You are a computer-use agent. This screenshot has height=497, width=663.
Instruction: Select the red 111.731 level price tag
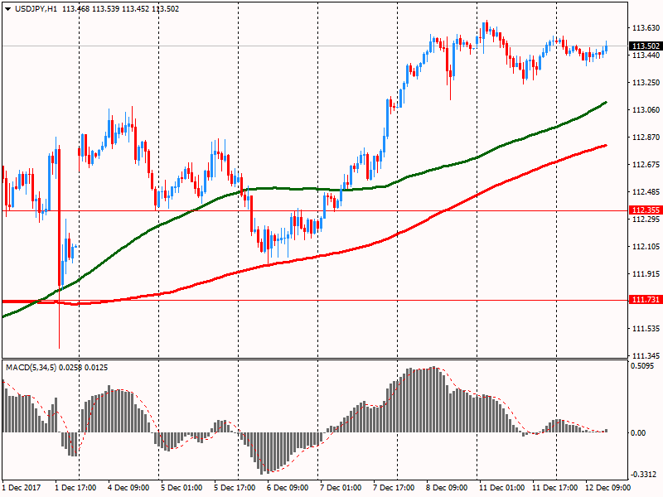(x=646, y=300)
